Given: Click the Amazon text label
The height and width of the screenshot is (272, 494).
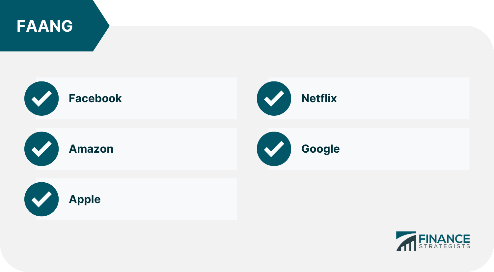Looking at the screenshot, I should 91,149.
